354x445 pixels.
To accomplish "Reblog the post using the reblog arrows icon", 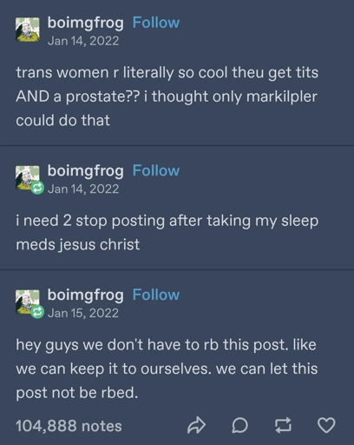I will [x=283, y=425].
